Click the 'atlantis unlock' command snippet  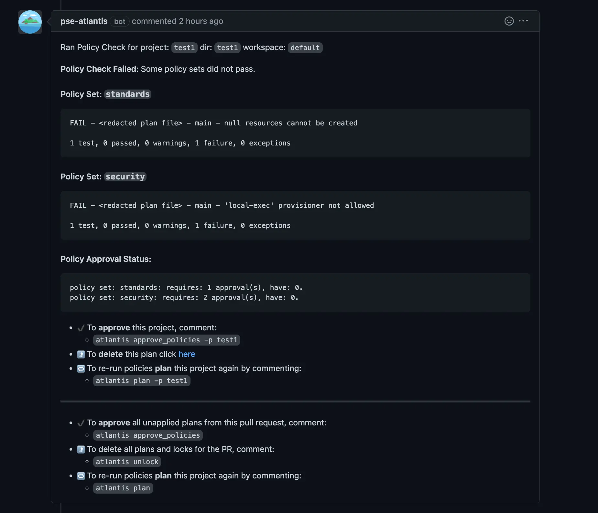(127, 462)
